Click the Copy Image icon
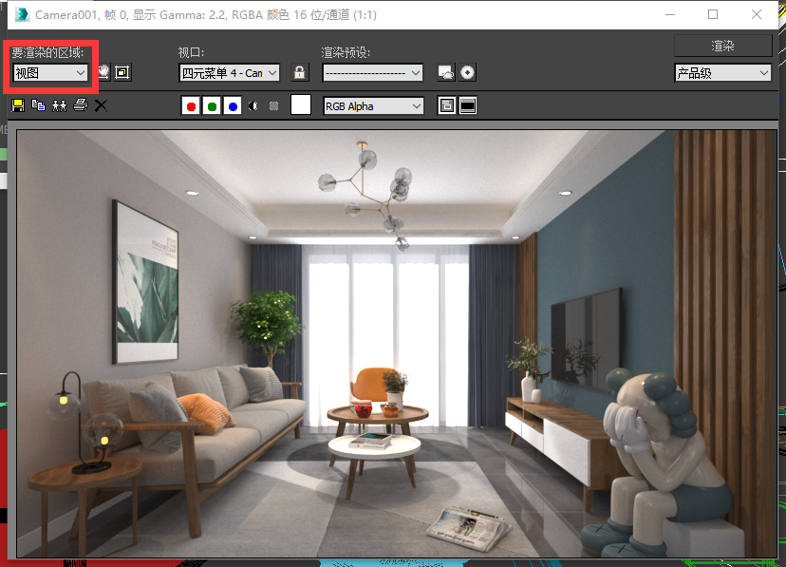This screenshot has width=786, height=567. tap(39, 105)
